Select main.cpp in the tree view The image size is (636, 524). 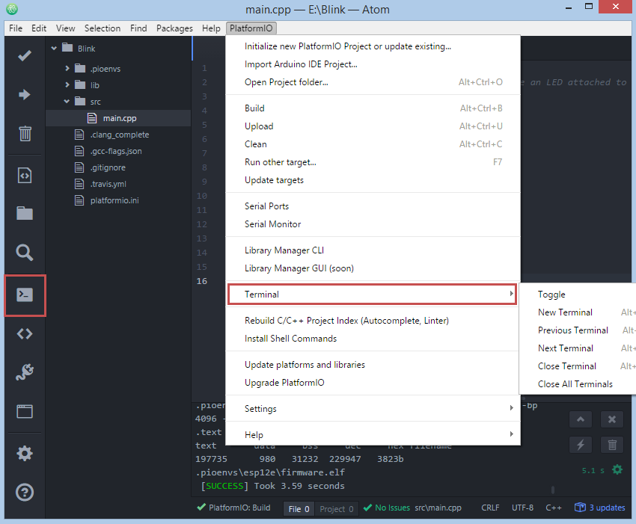[x=118, y=118]
